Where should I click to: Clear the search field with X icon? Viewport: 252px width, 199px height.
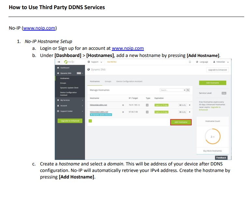coord(185,90)
